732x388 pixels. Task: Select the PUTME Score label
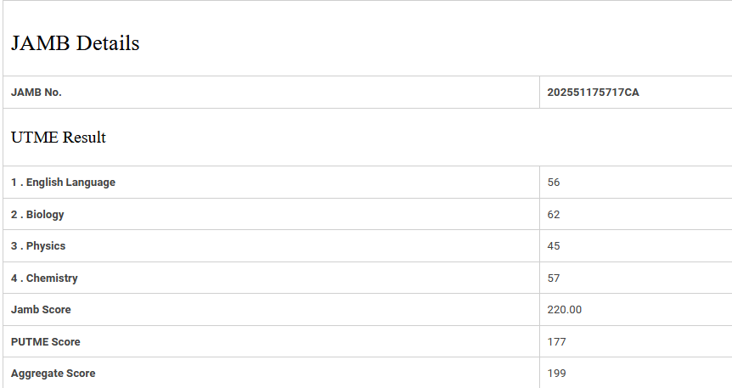pyautogui.click(x=46, y=342)
